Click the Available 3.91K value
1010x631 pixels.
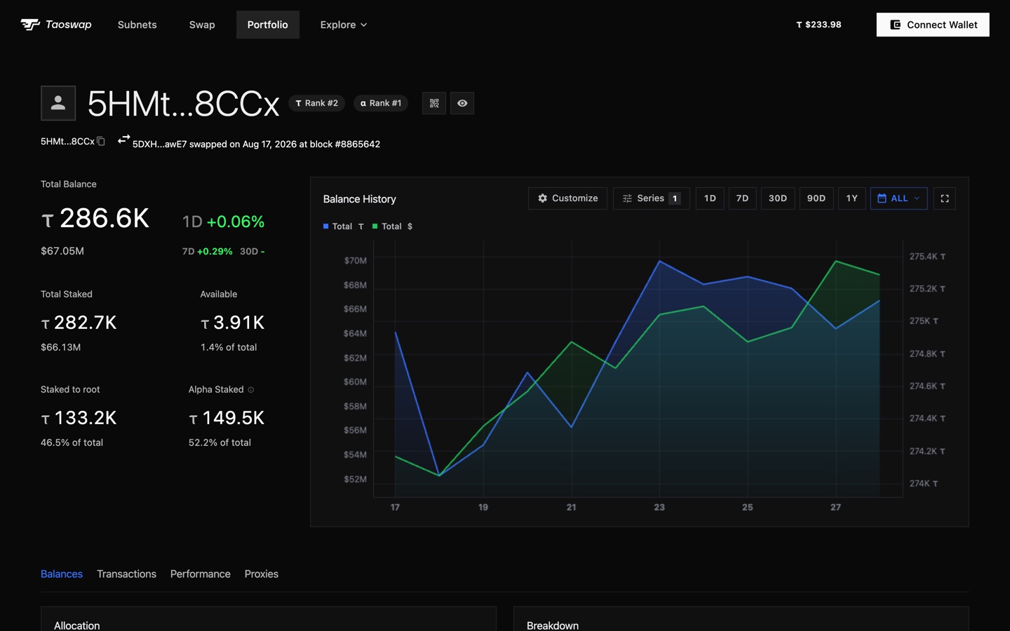point(233,323)
